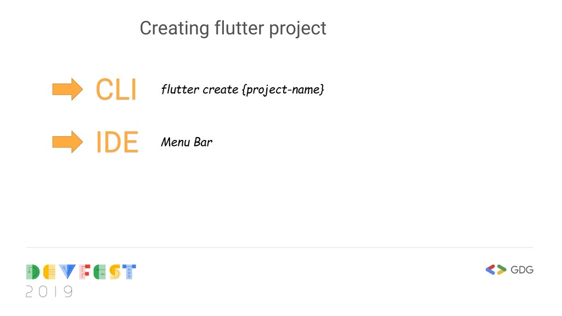
Task: Click the GDG angle-brackets logo icon
Action: [496, 269]
